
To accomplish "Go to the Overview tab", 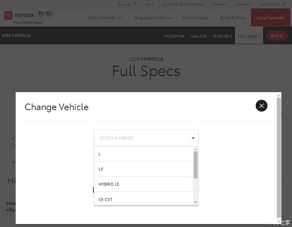I will (x=174, y=36).
